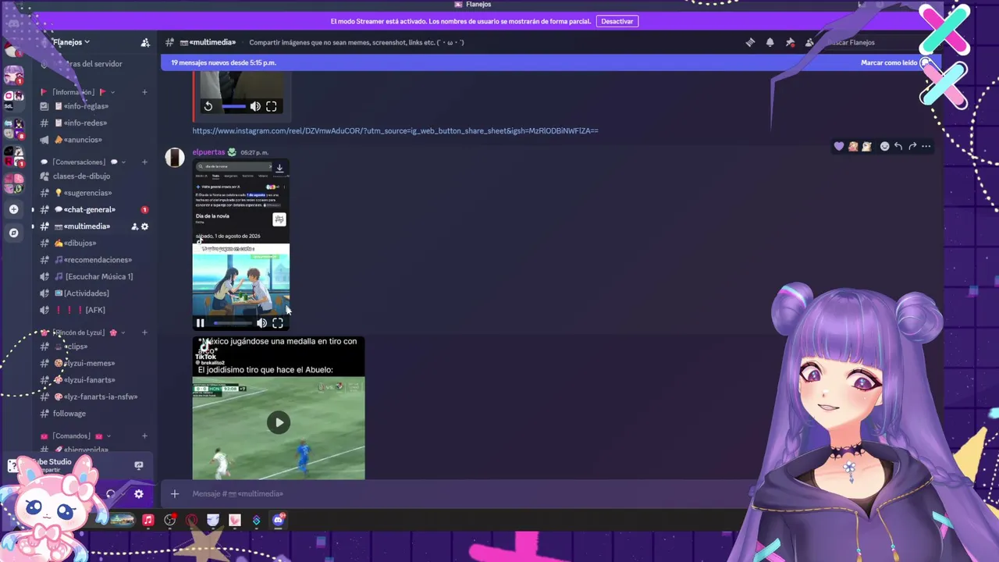This screenshot has width=999, height=562.
Task: Open the Flanejos server dropdown menu
Action: [71, 42]
